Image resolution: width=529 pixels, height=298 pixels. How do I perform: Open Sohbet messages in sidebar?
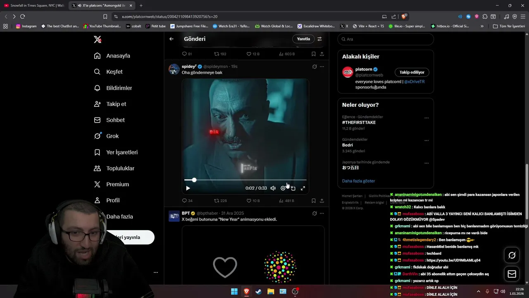click(109, 120)
